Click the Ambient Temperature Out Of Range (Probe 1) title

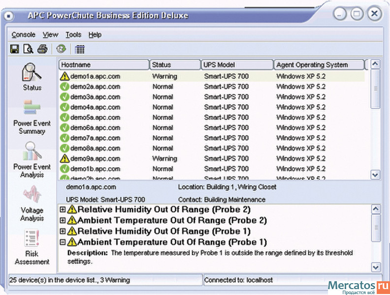click(x=172, y=242)
